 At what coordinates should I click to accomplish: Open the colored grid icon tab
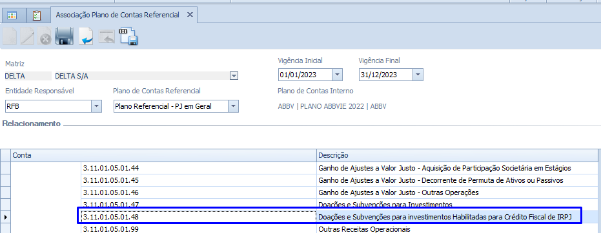click(x=12, y=15)
